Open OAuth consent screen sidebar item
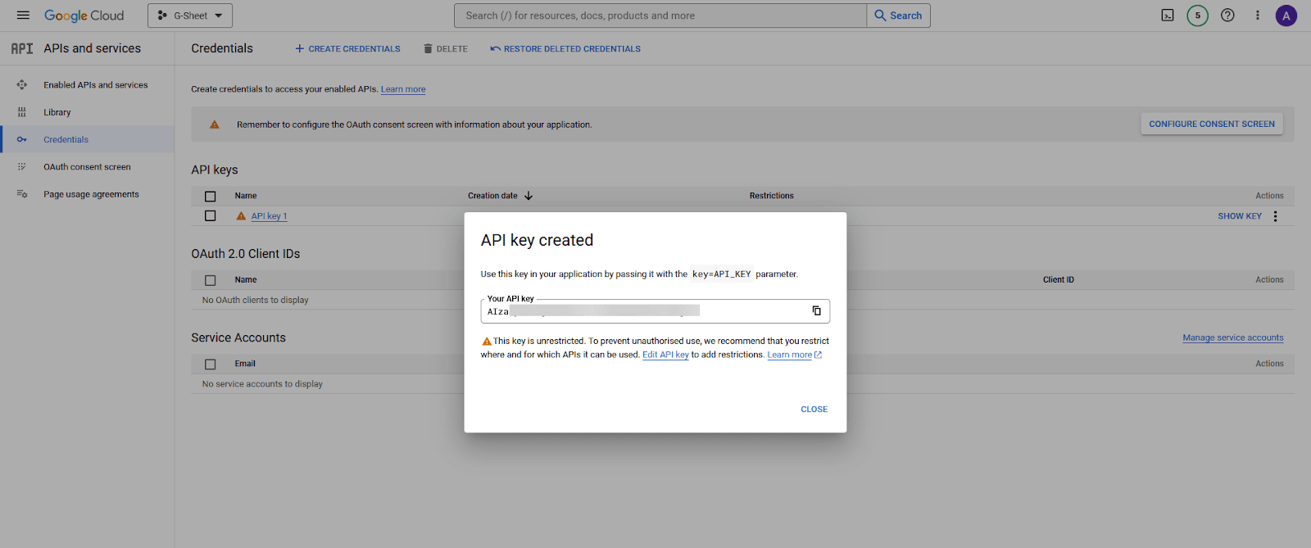The image size is (1311, 548). tap(87, 167)
